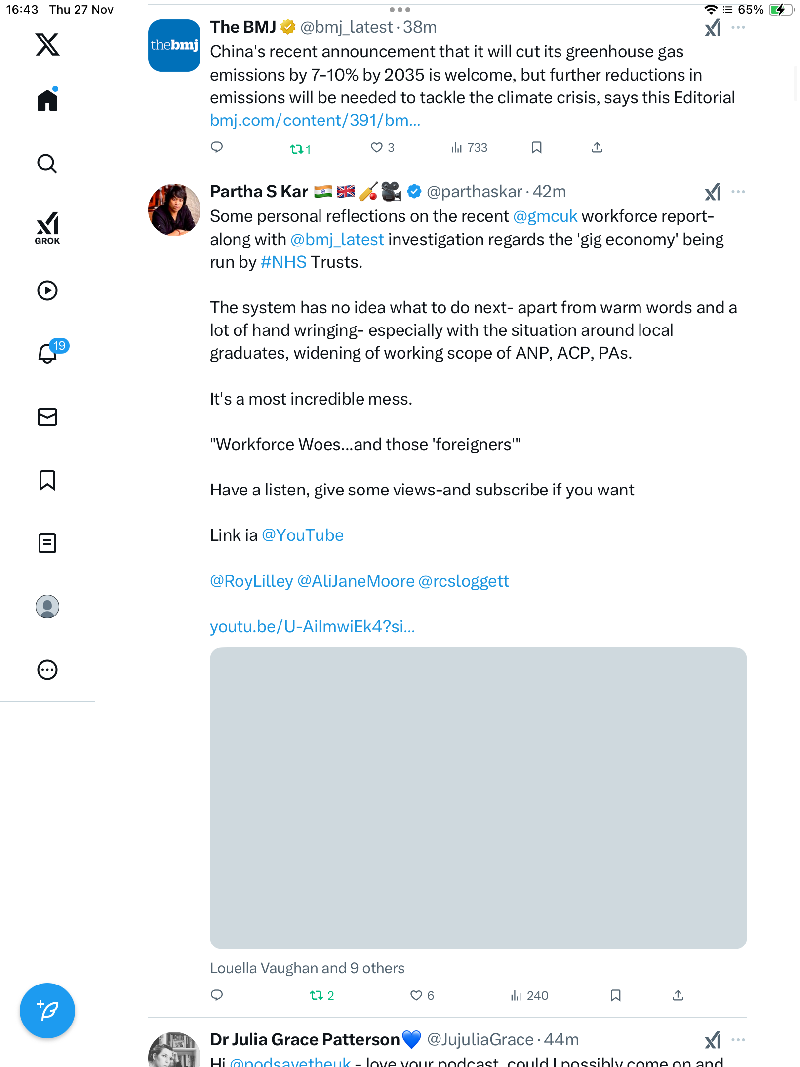Open more options on The BMJ tweet
The image size is (800, 1067).
pyautogui.click(x=738, y=27)
